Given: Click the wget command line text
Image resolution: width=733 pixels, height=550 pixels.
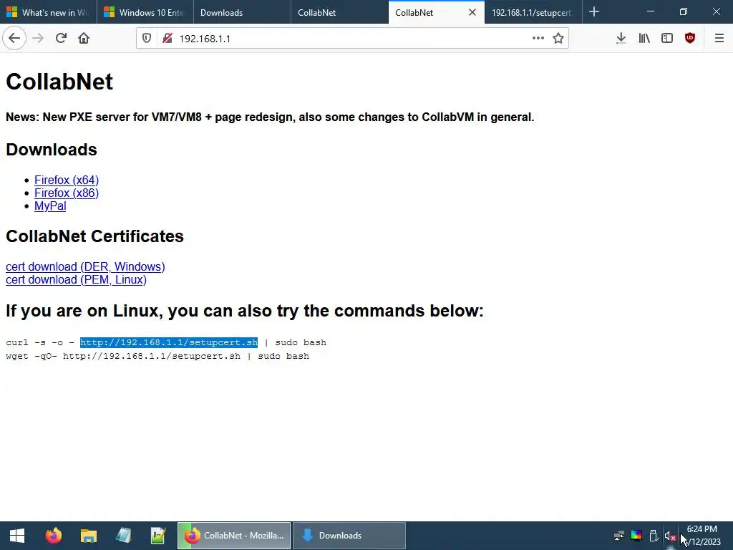Looking at the screenshot, I should click(x=157, y=356).
